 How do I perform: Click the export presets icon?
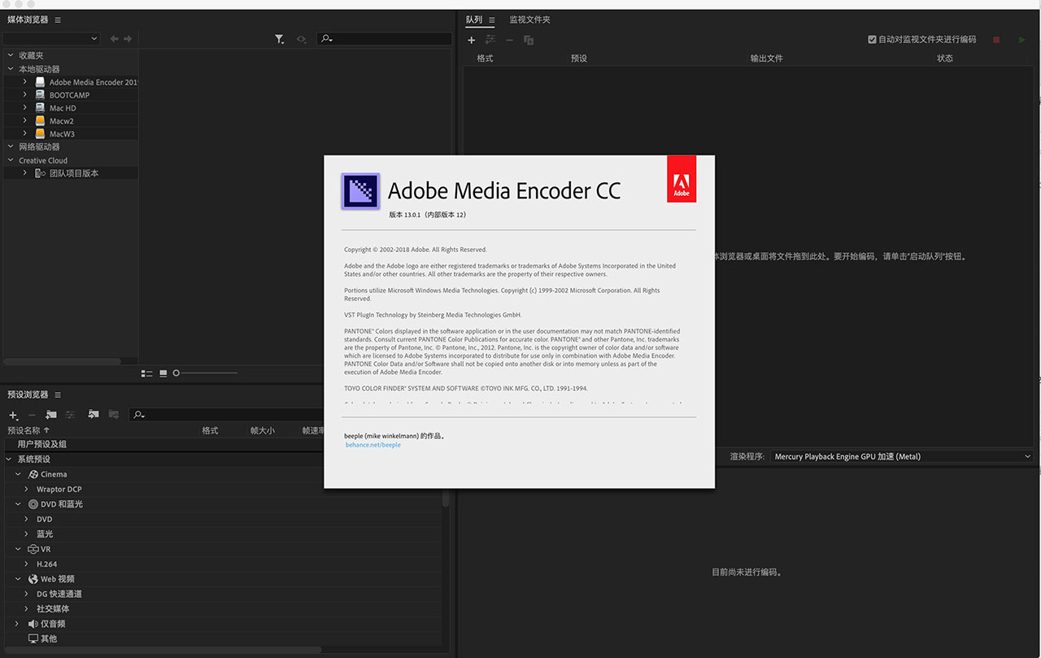click(x=114, y=415)
